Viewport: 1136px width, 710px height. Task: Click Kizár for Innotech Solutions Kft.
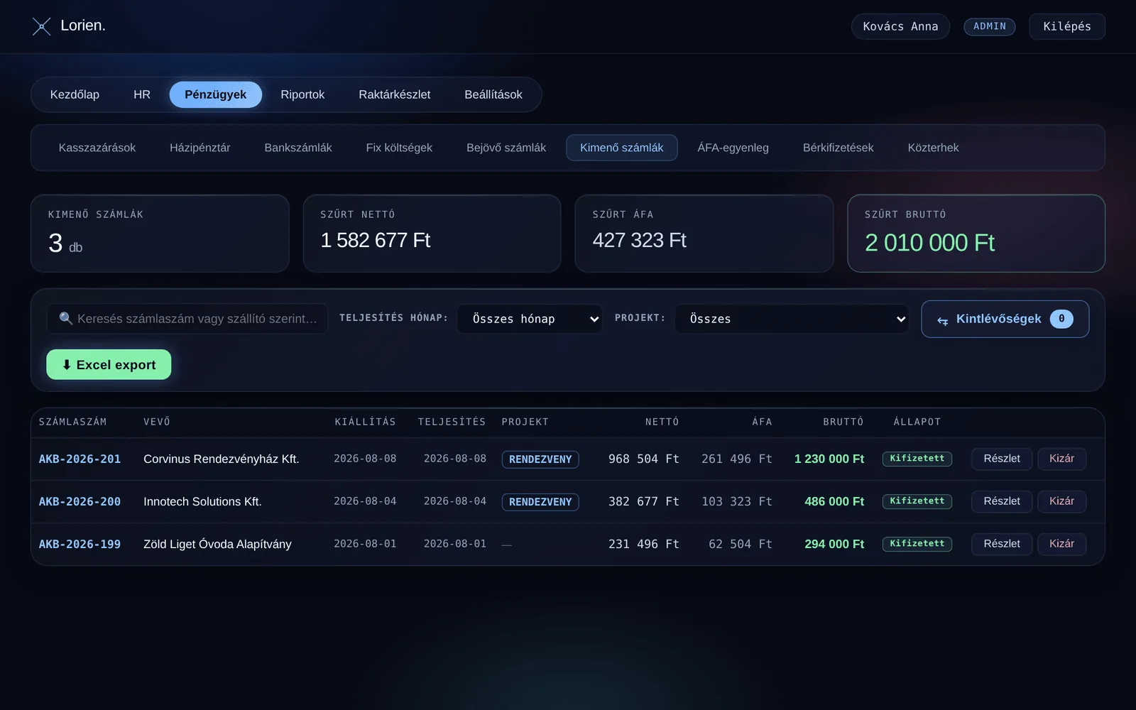pyautogui.click(x=1062, y=501)
